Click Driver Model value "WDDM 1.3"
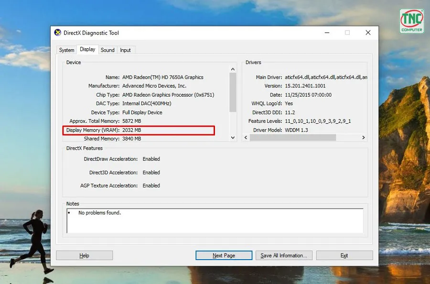Image resolution: width=430 pixels, height=284 pixels. pyautogui.click(x=296, y=130)
